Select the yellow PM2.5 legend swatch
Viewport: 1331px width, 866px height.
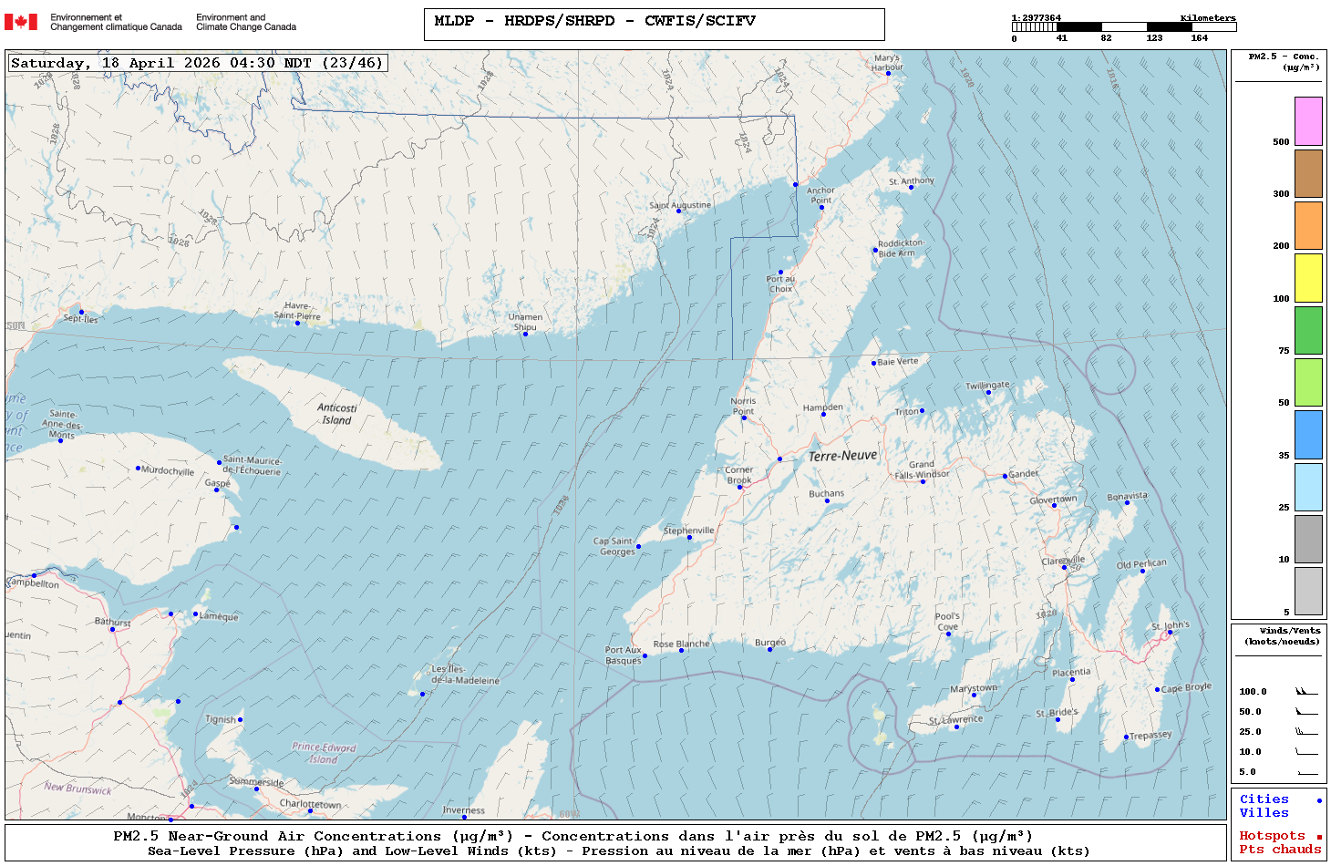[x=1308, y=278]
